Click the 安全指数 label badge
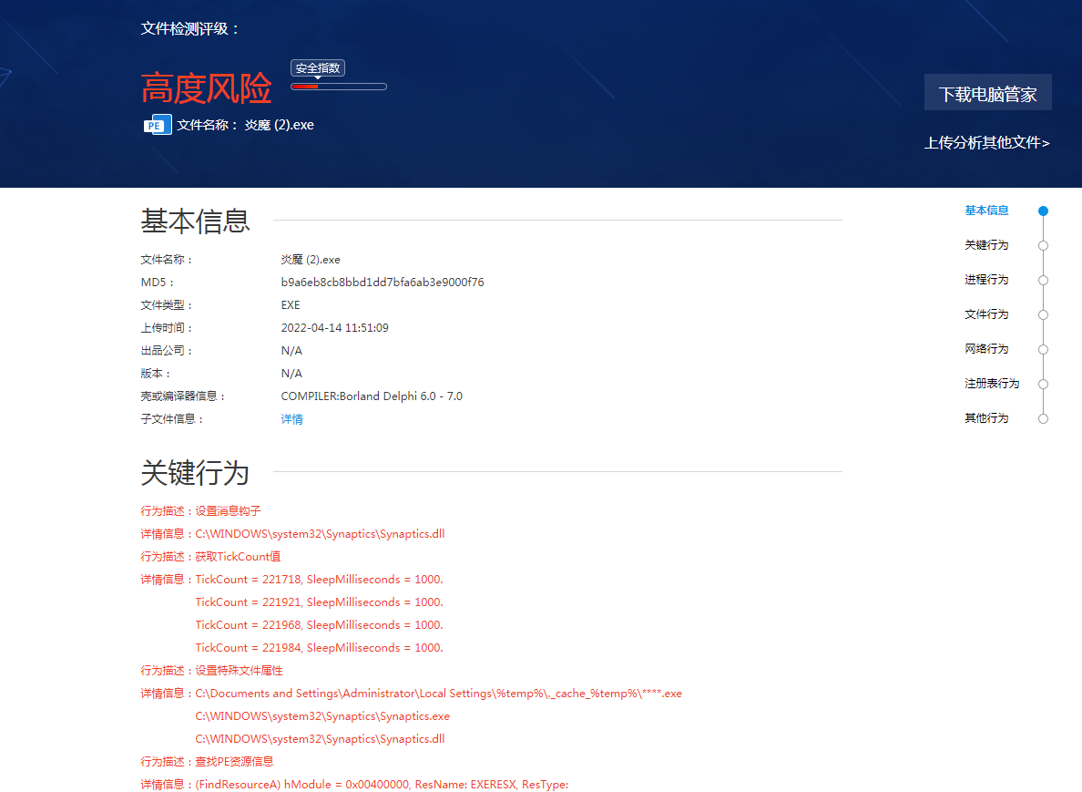The image size is (1082, 792). pyautogui.click(x=318, y=68)
